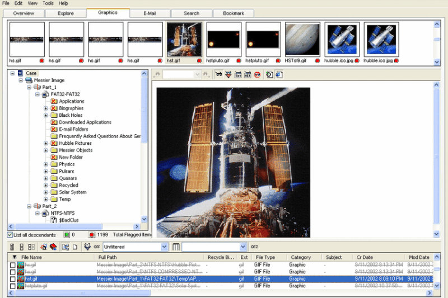Collapse the Part_1 node
Screen dimensions: 448x298
click(x=29, y=87)
